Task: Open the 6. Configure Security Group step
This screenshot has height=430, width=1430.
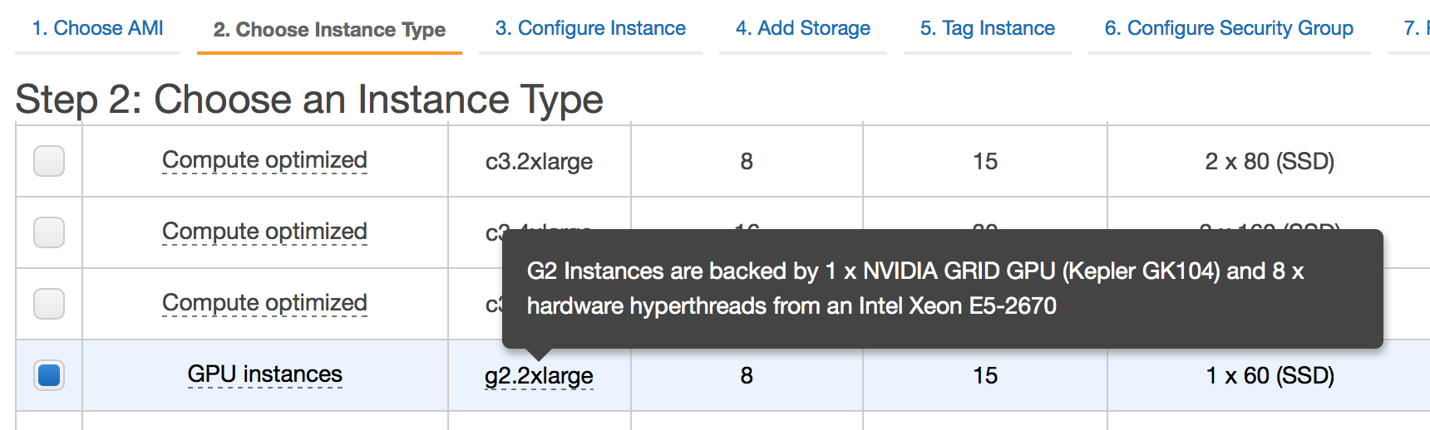Action: click(x=1229, y=28)
